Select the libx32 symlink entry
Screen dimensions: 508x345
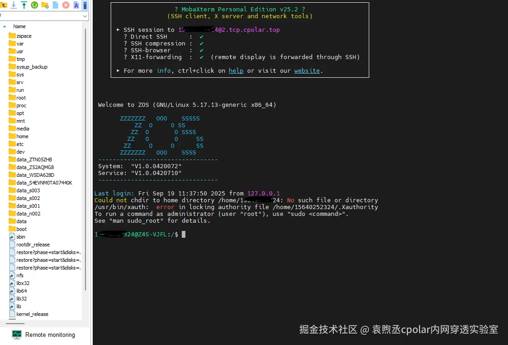[23, 283]
